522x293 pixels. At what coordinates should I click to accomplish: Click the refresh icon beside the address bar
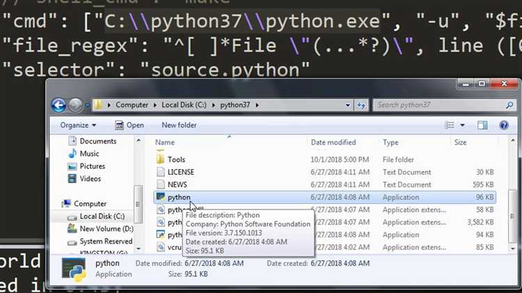click(x=362, y=105)
